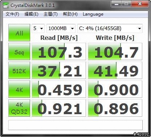Click the CrystalDiskMark title bar icon

(6, 5)
